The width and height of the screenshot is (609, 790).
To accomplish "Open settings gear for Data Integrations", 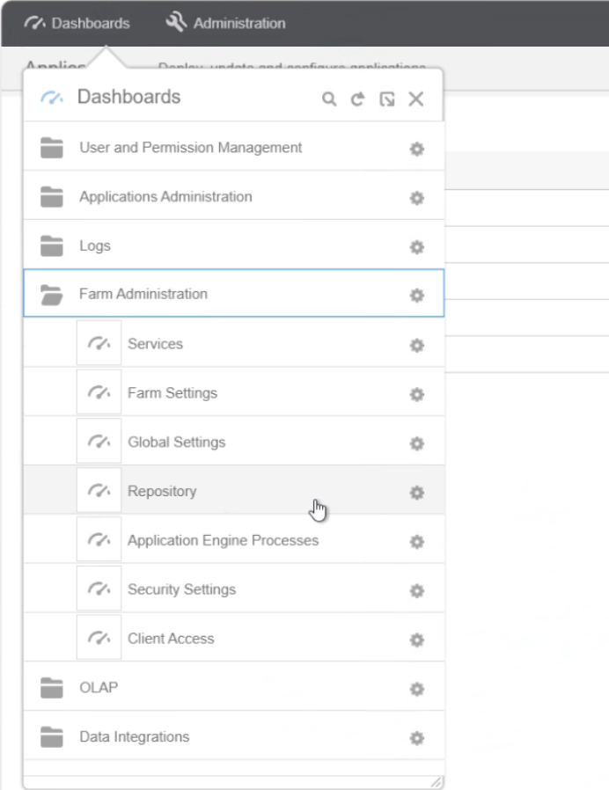I will coord(416,738).
